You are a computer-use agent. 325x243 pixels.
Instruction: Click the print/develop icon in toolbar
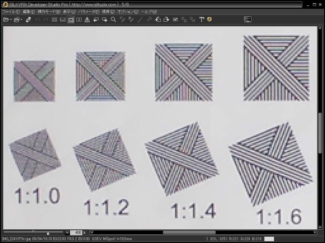pos(28,20)
